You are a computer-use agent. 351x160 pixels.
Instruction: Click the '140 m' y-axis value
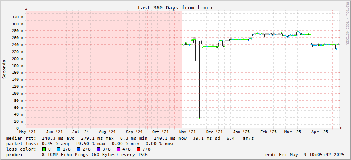(x=18, y=80)
